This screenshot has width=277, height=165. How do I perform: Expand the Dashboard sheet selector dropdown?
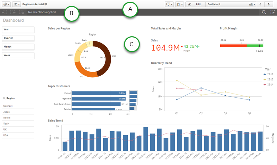click(x=252, y=4)
